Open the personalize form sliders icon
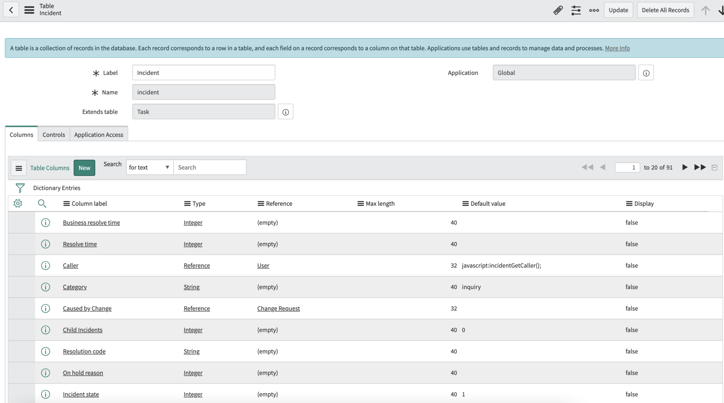Screen dimensions: 724x403 576,10
